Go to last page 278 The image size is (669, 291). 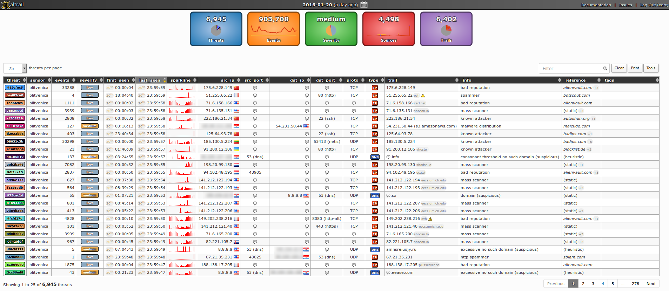click(x=635, y=284)
